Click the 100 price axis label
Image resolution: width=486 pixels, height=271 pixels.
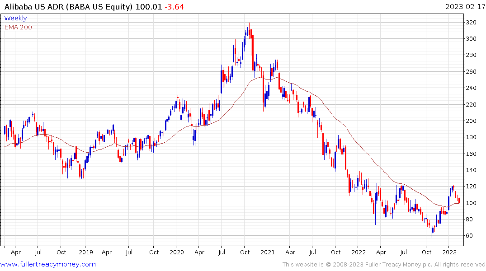(x=471, y=203)
